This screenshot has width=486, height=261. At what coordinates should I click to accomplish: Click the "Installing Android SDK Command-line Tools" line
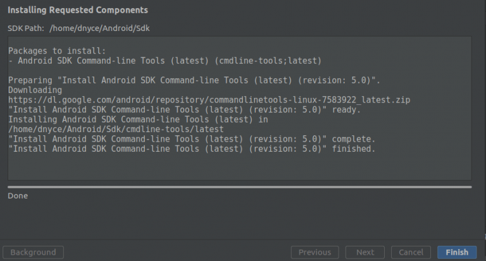pos(138,119)
